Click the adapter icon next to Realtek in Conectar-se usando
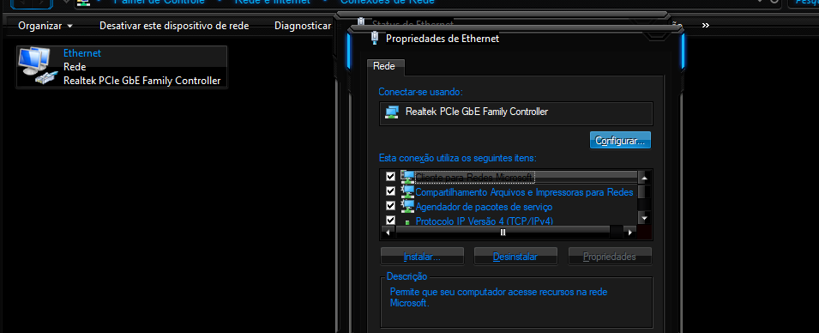This screenshot has height=333, width=819. point(392,112)
